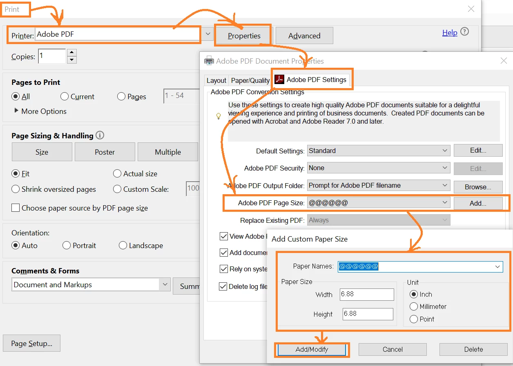Select the Inch unit radio button

[414, 294]
